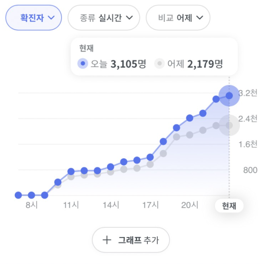Select the 현재 label on the time axis
Screen dimensions: 265x264
[229, 206]
